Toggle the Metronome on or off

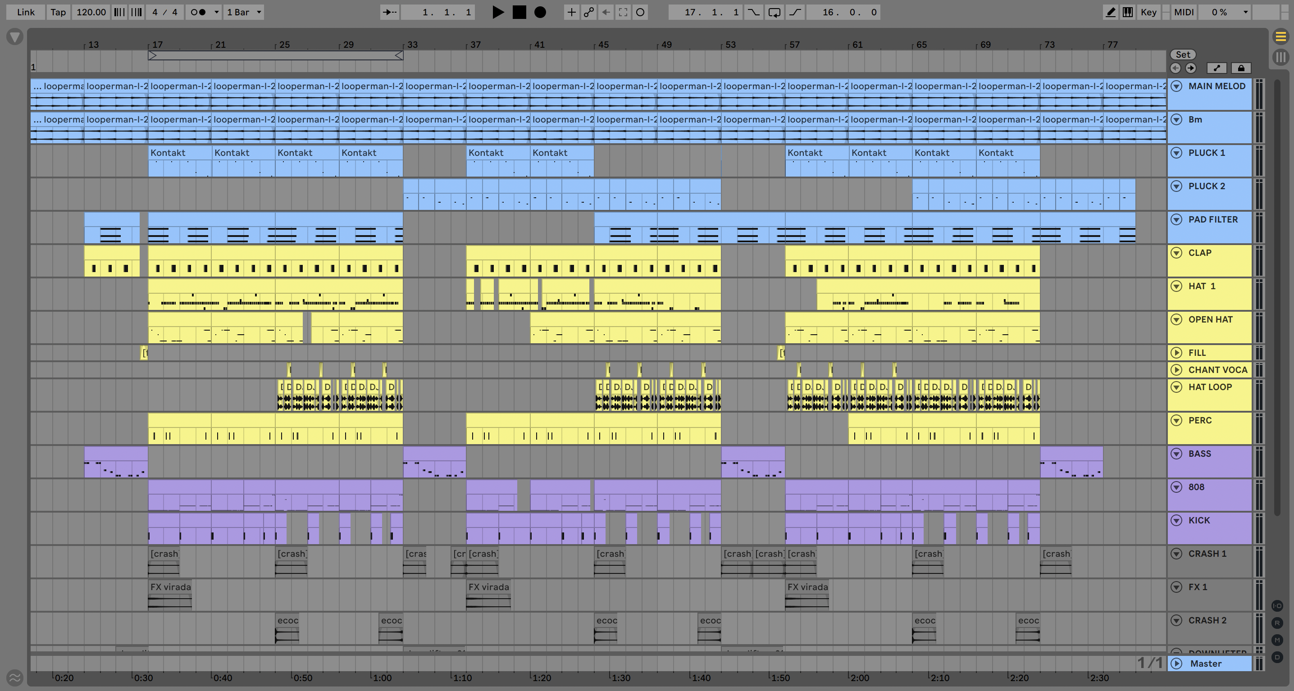(198, 13)
